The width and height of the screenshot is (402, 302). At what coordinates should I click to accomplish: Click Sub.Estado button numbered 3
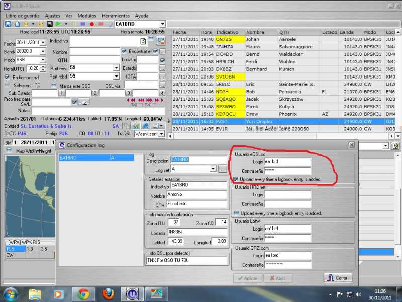click(x=129, y=93)
